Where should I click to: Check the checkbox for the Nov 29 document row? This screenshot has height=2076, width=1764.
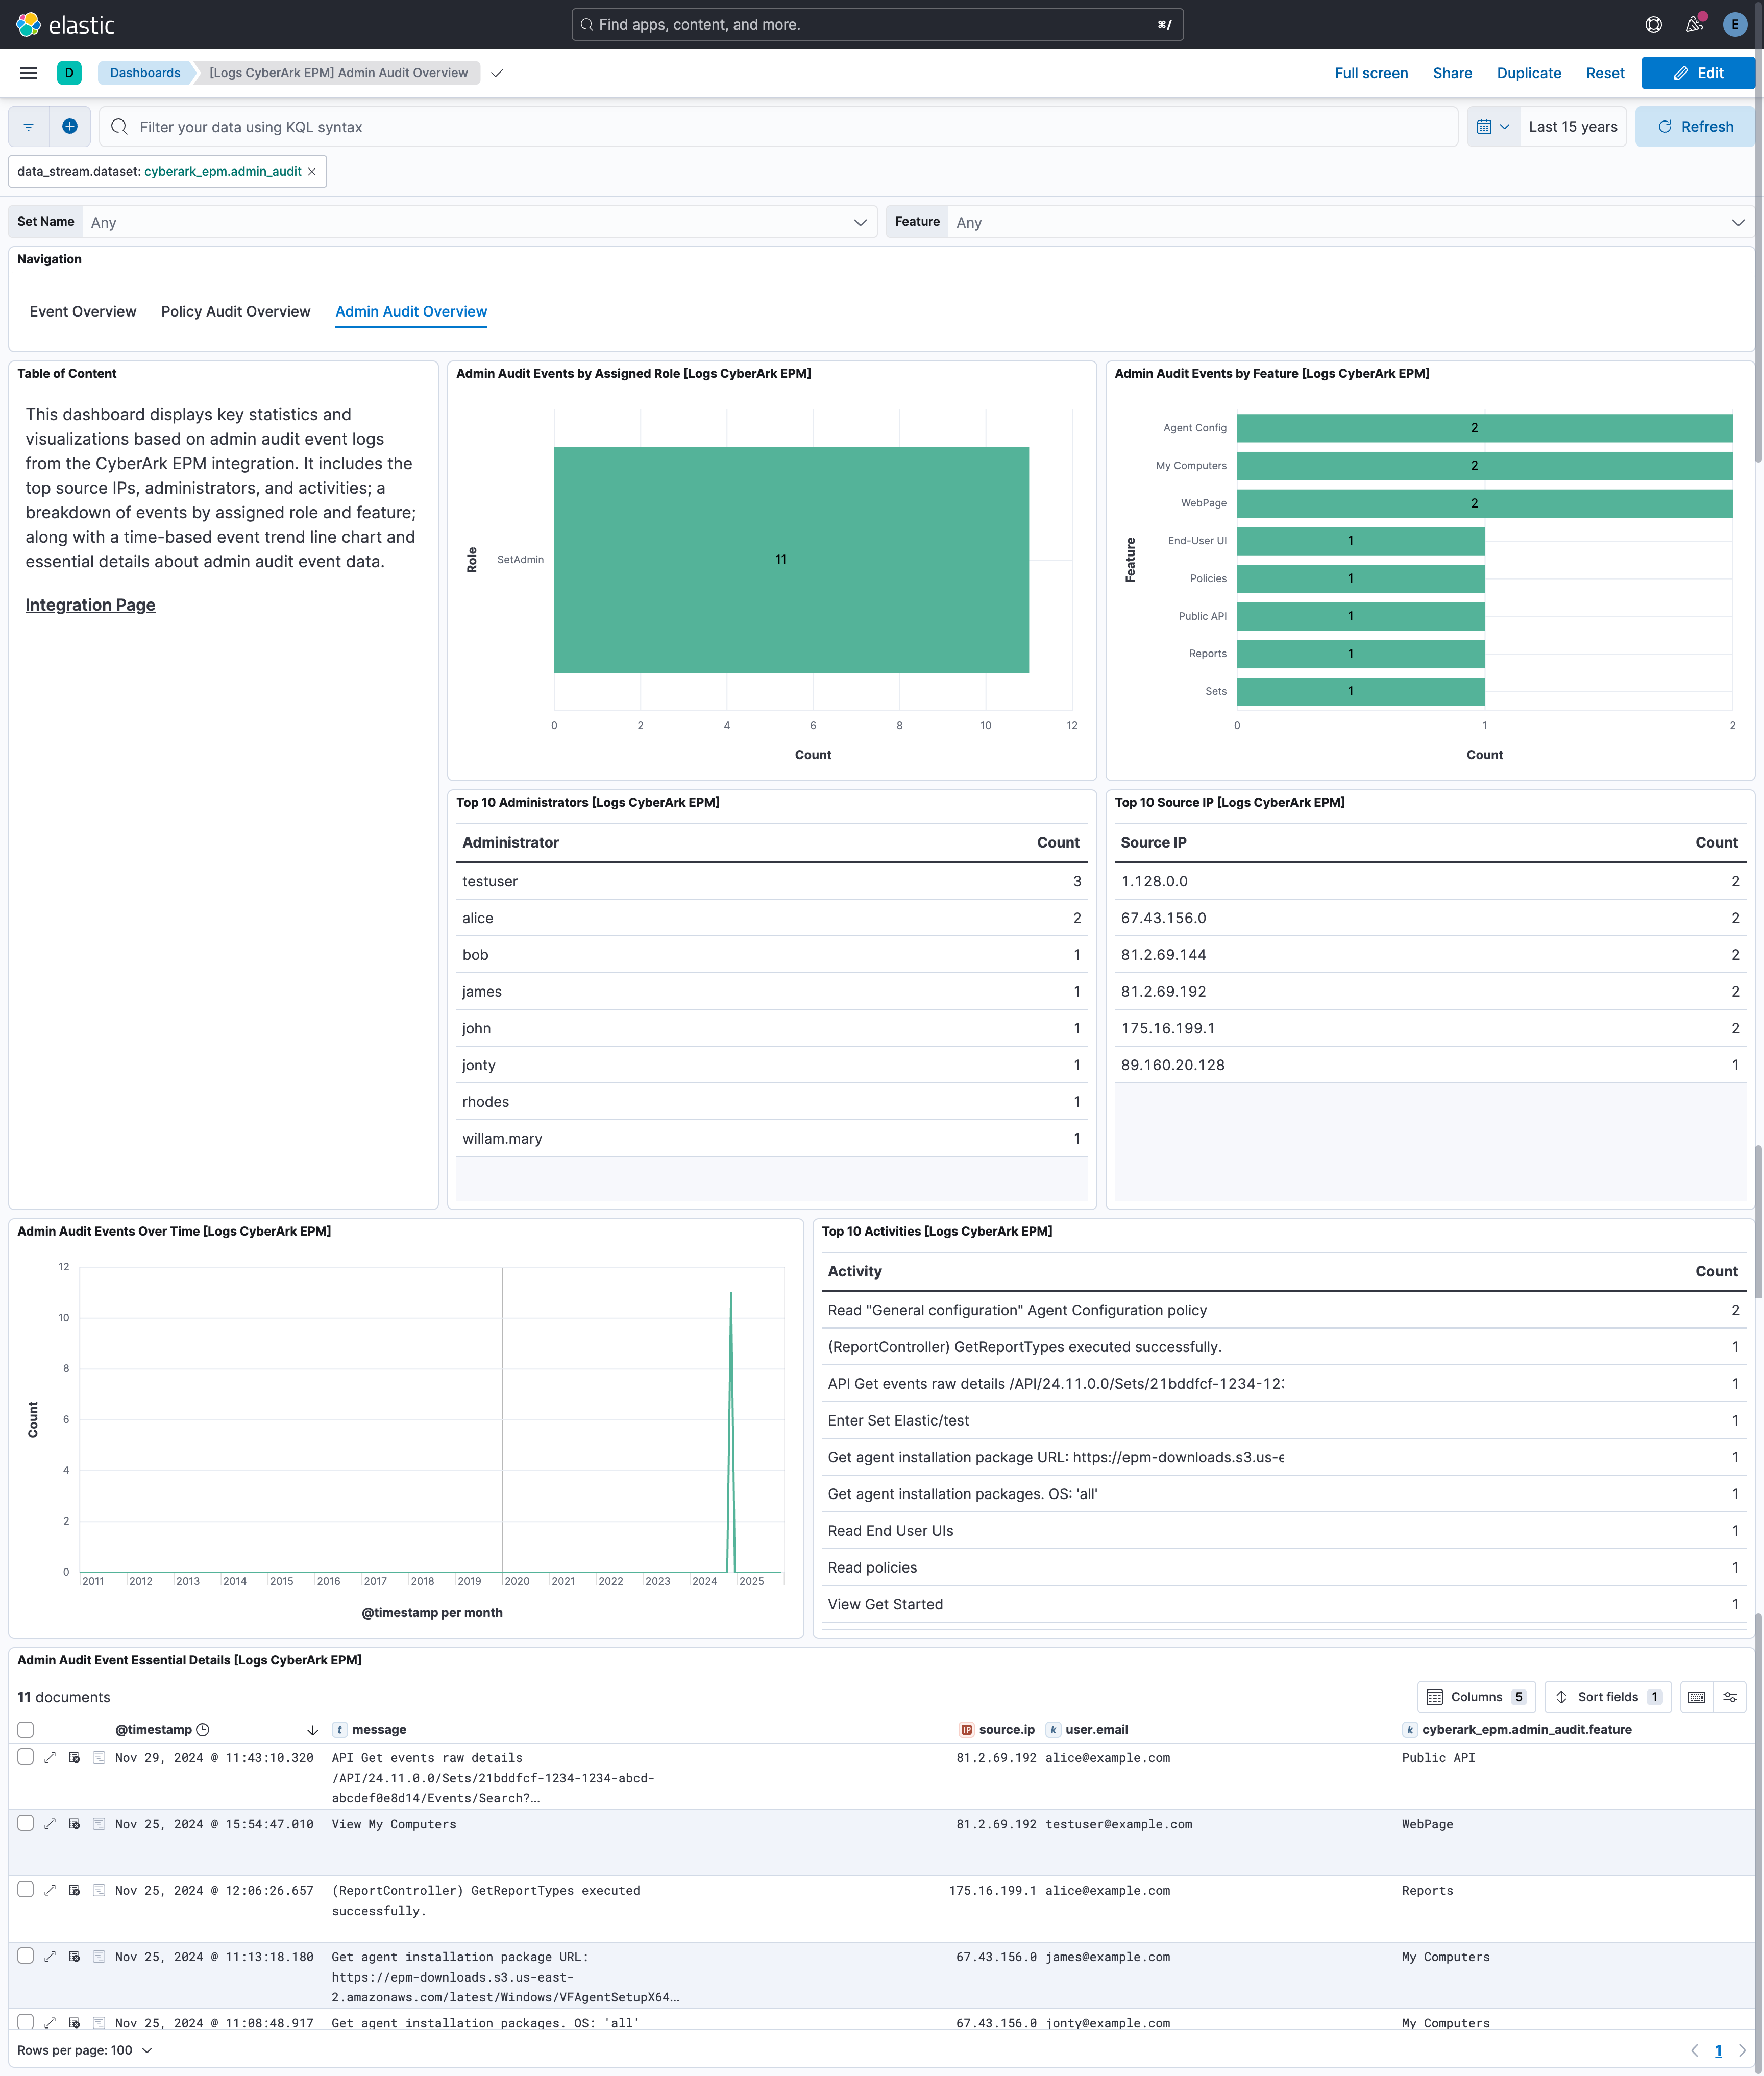(25, 1758)
